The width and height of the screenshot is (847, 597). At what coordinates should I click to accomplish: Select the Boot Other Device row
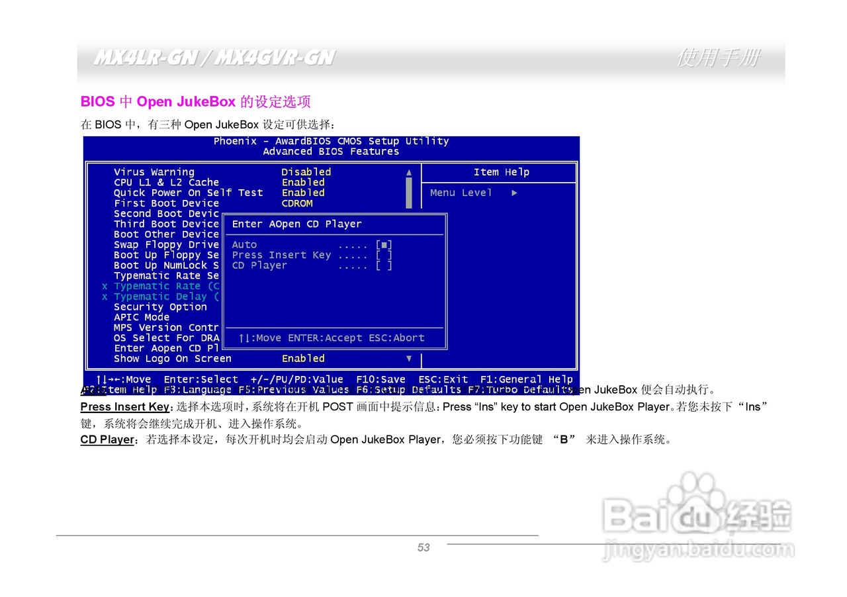click(166, 234)
